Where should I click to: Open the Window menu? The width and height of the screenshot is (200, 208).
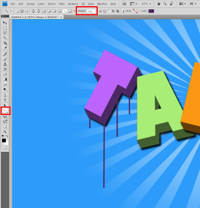[102, 4]
